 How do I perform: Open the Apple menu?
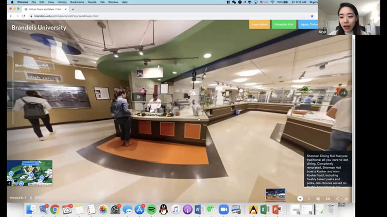(x=12, y=2)
